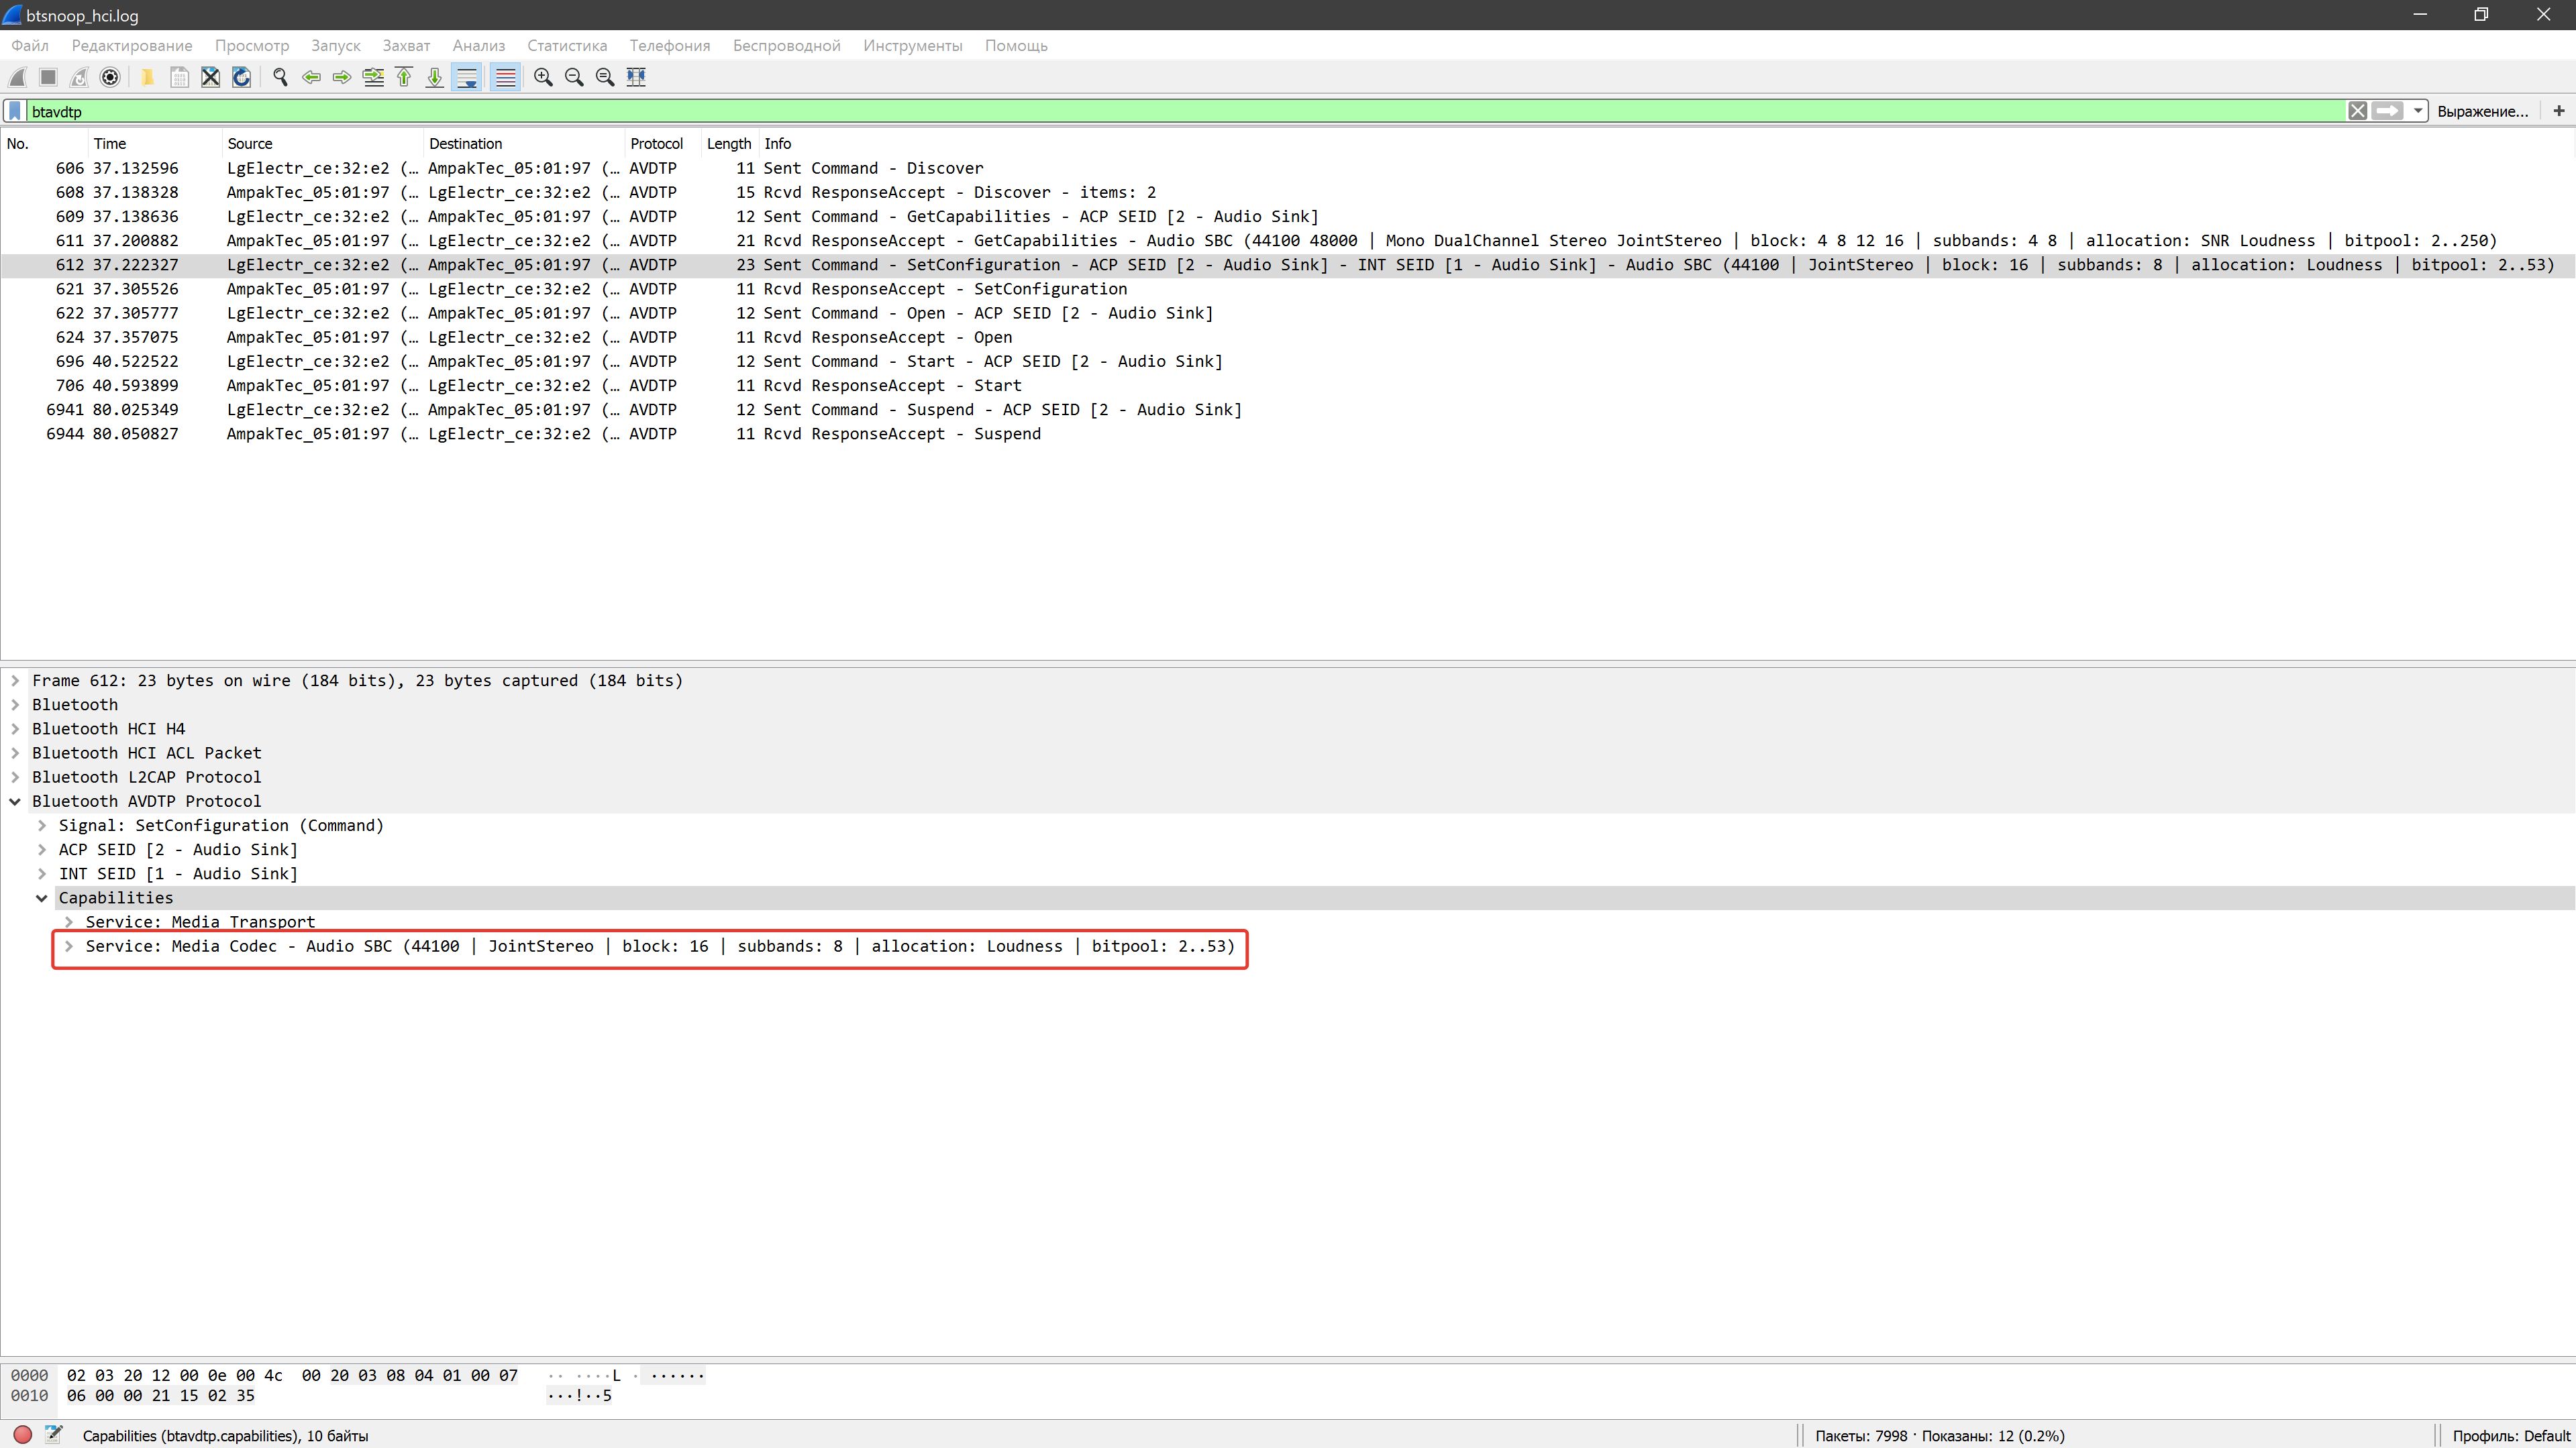Screen dimensions: 2576x1448
Task: Open the Беспроводной menu
Action: 786,46
